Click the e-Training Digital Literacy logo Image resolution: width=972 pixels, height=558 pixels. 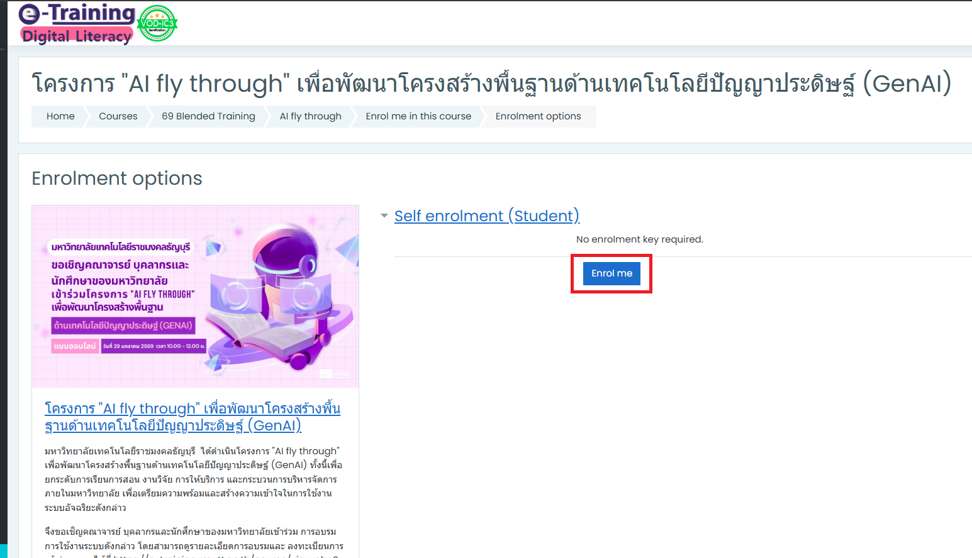click(77, 24)
